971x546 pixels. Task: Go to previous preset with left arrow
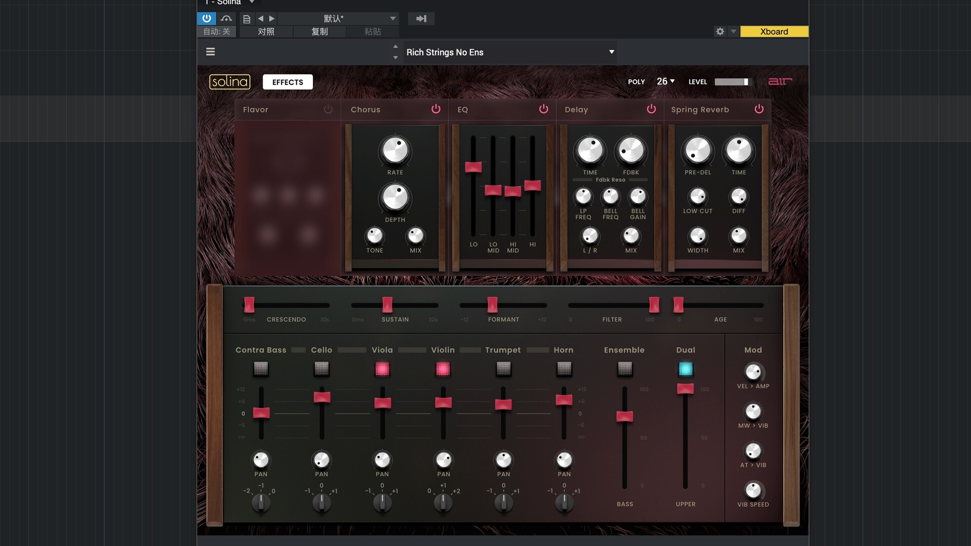pos(260,19)
